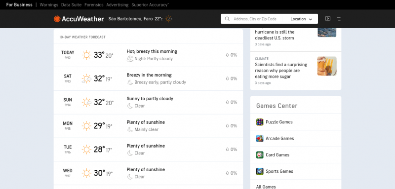Click the sun icon in the WED row
Image resolution: width=395 pixels, height=189 pixels.
coord(86,173)
